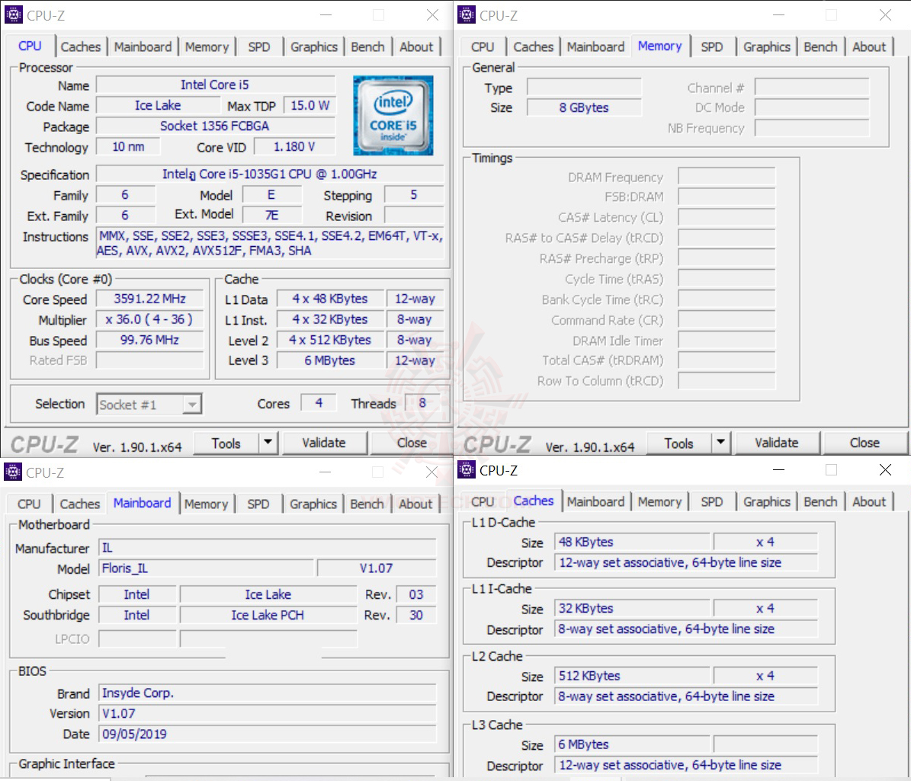Click the L2 Cache size 512 KBytes
The height and width of the screenshot is (781, 911).
coord(631,676)
